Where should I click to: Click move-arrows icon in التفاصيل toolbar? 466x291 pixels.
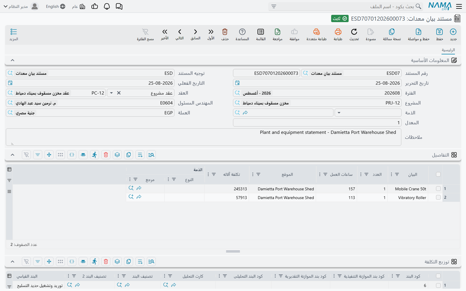coord(49,155)
